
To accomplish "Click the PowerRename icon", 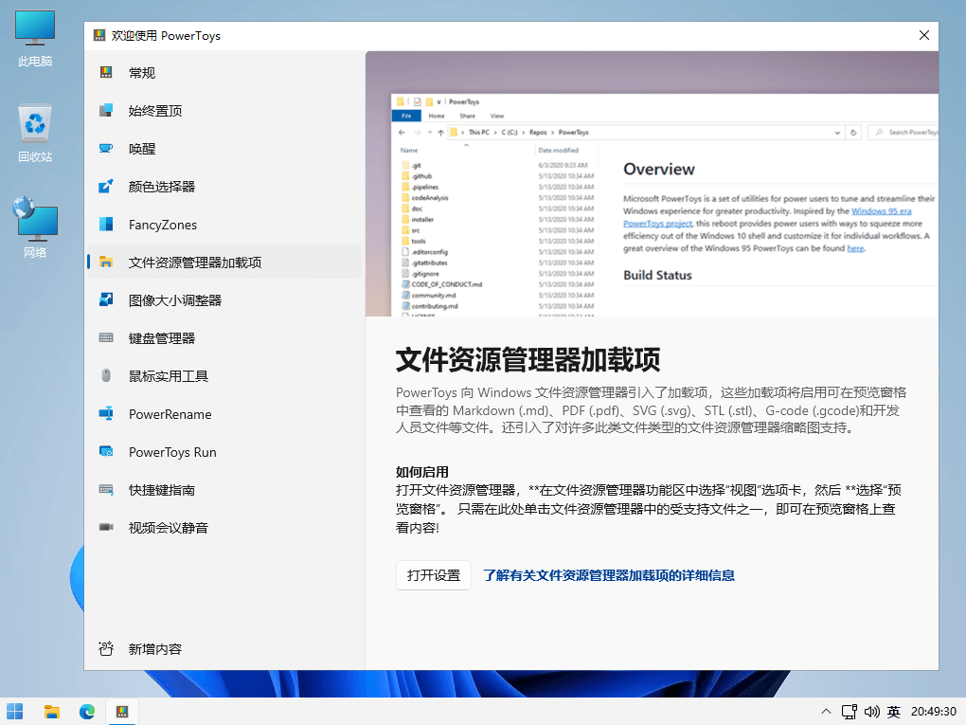I will [106, 413].
